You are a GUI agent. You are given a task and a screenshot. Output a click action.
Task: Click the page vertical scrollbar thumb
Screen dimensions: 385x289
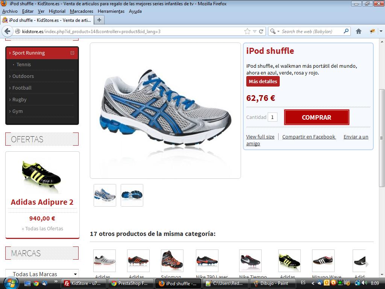382,138
